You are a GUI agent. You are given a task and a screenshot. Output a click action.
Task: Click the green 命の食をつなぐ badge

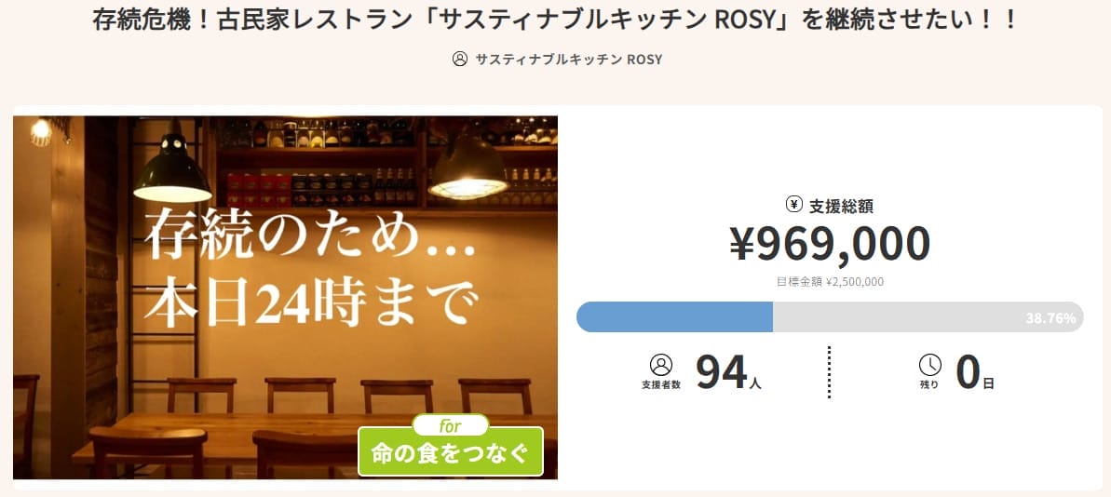click(450, 455)
